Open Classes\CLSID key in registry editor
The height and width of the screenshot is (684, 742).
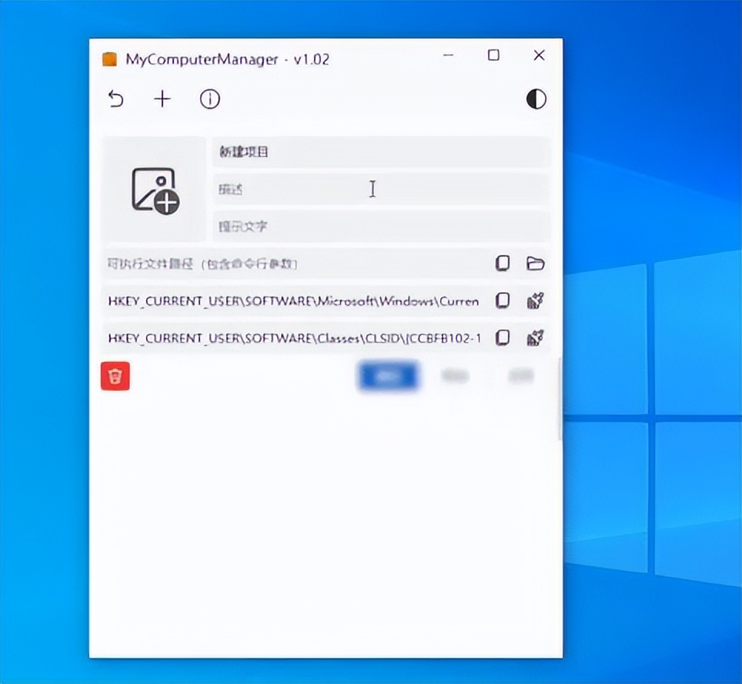click(x=536, y=338)
